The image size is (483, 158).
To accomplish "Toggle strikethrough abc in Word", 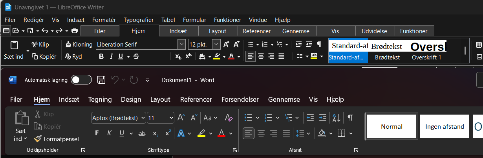I will pos(142,133).
